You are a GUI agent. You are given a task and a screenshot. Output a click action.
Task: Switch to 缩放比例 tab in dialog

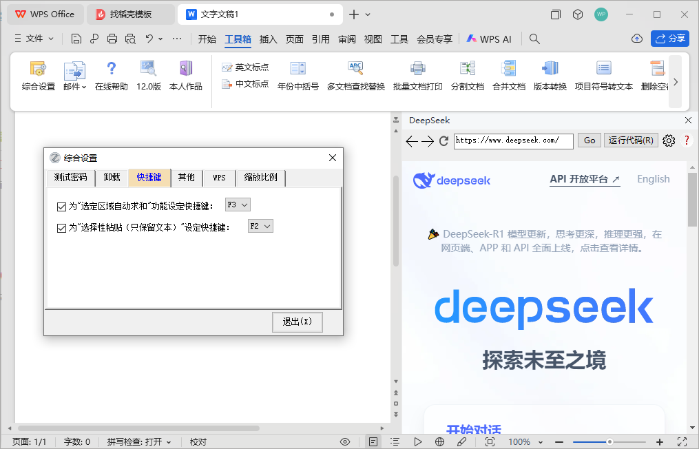click(x=261, y=178)
